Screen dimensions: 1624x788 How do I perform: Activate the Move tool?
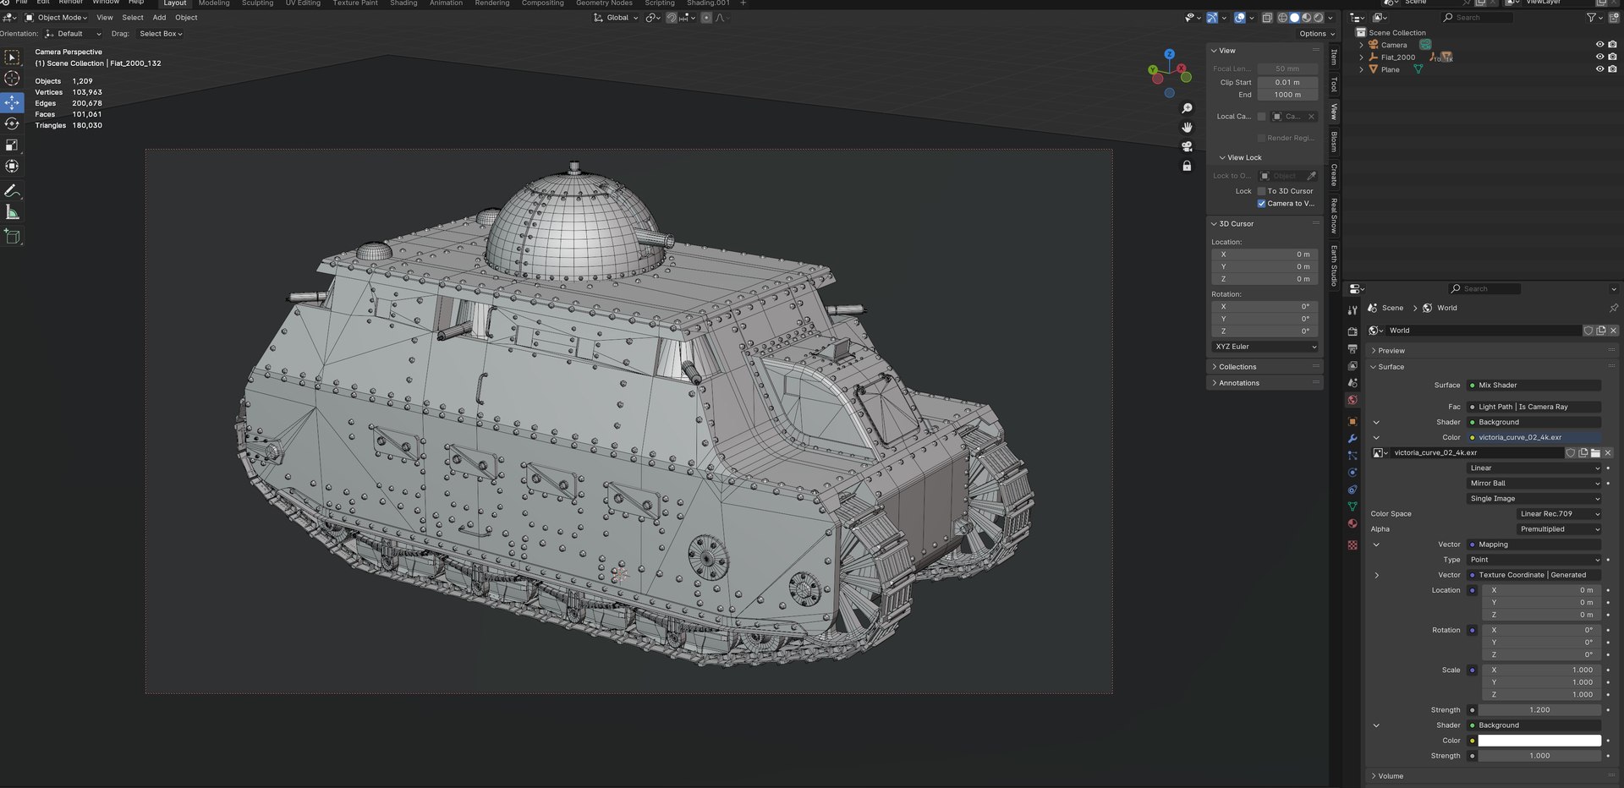click(12, 102)
